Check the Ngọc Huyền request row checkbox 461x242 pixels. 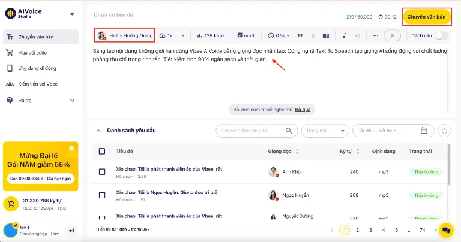coord(102,195)
